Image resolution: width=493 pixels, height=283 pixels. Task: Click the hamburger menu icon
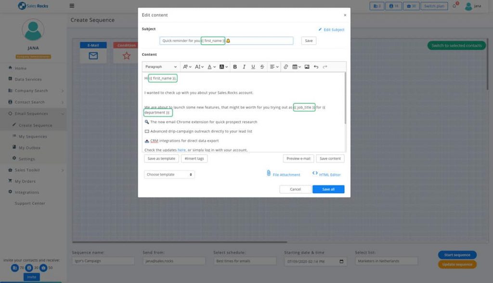click(x=72, y=6)
